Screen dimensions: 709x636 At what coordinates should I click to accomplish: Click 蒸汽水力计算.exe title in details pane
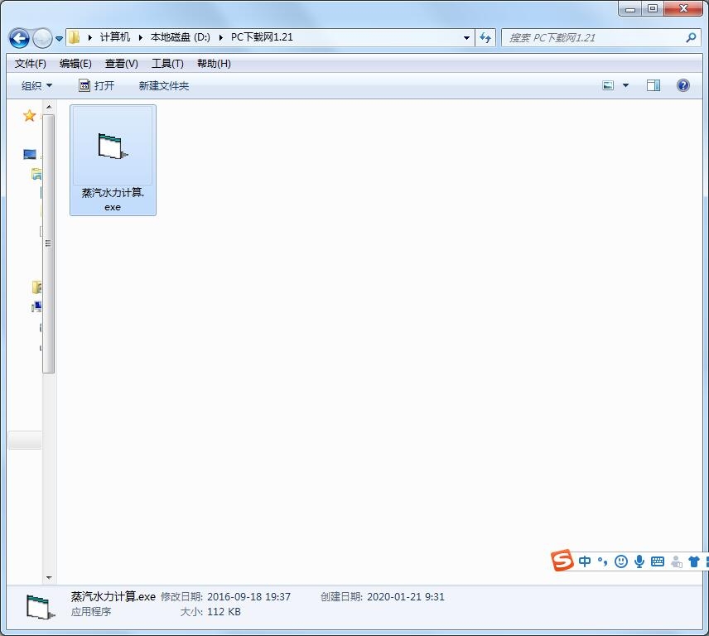point(113,597)
